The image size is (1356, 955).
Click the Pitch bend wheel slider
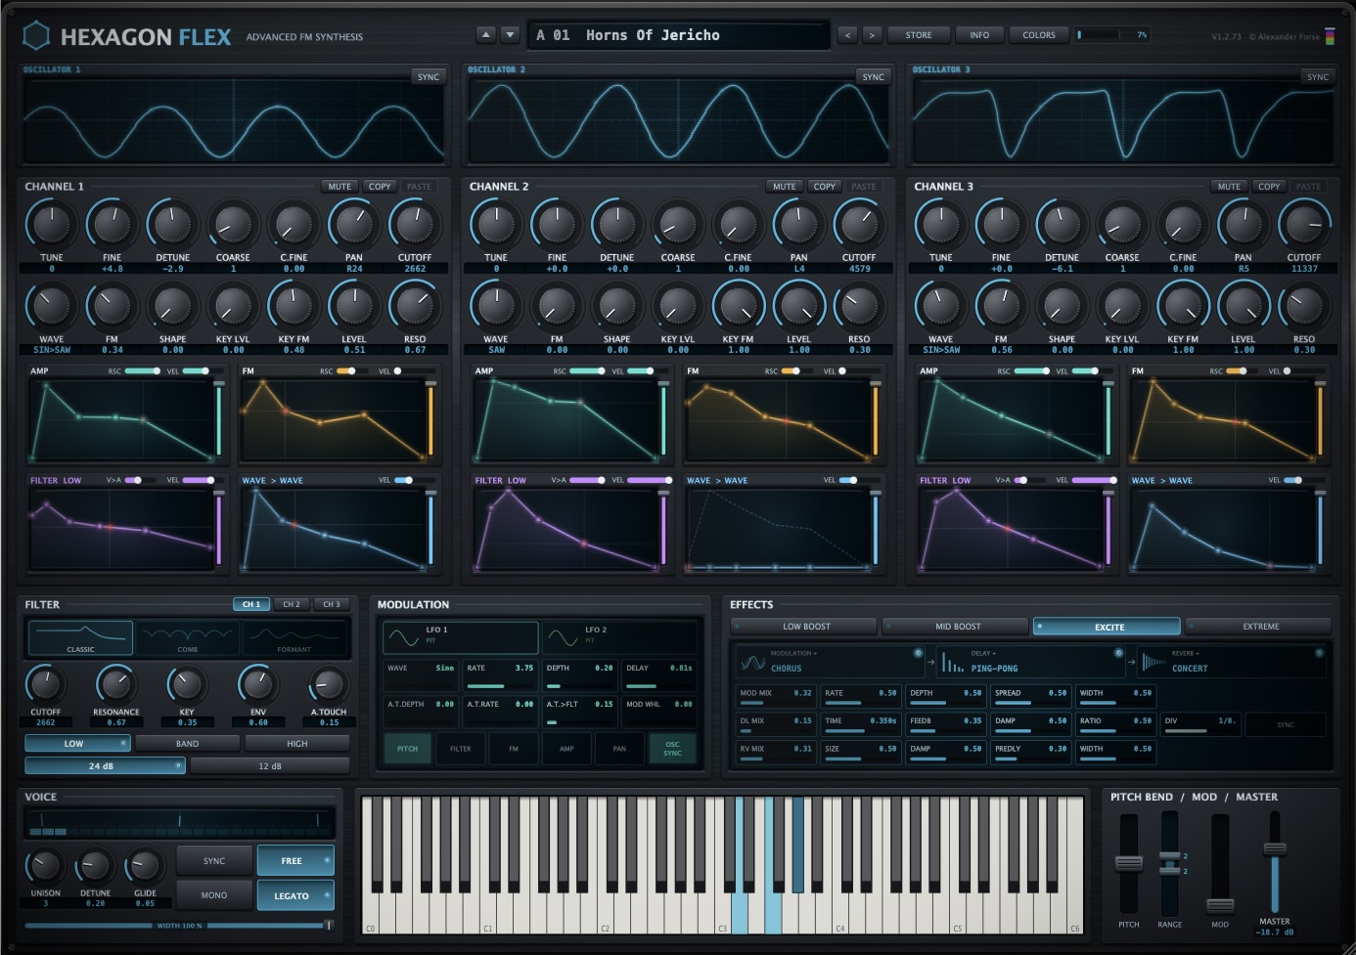pos(1129,863)
